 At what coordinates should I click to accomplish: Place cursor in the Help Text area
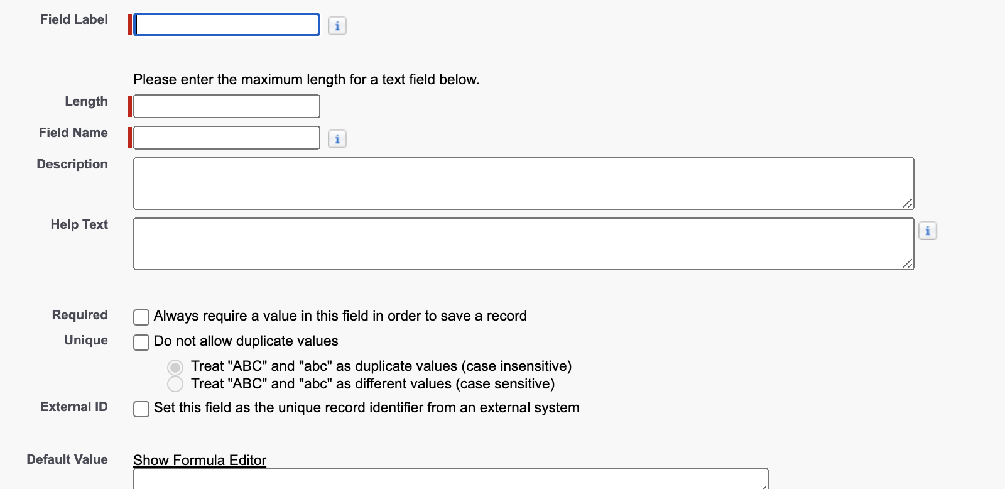click(523, 244)
